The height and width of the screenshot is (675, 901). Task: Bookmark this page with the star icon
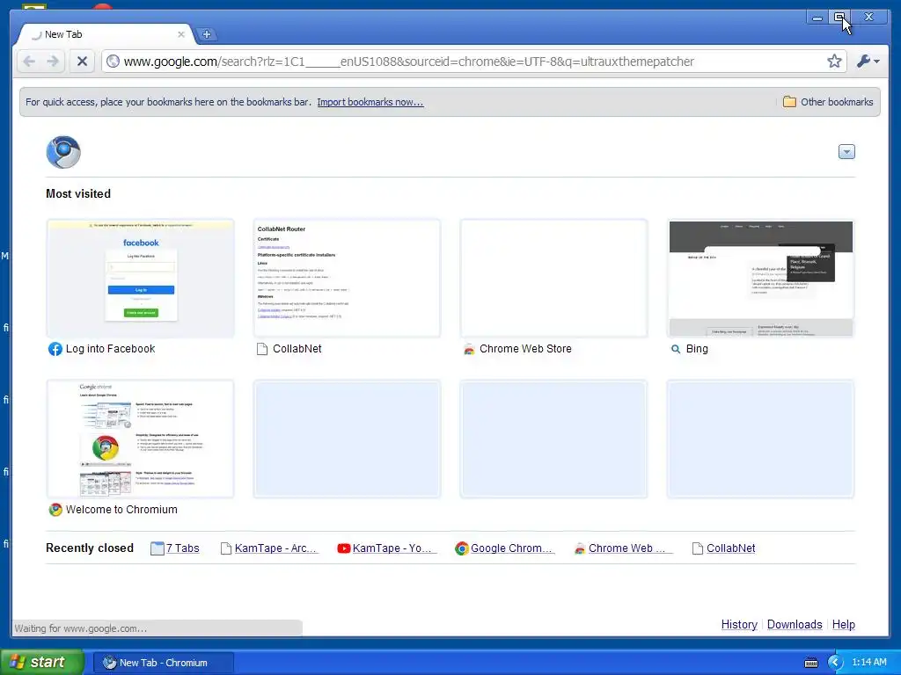point(834,61)
